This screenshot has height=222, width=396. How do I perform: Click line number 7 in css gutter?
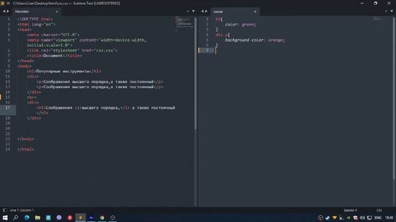coord(207,51)
